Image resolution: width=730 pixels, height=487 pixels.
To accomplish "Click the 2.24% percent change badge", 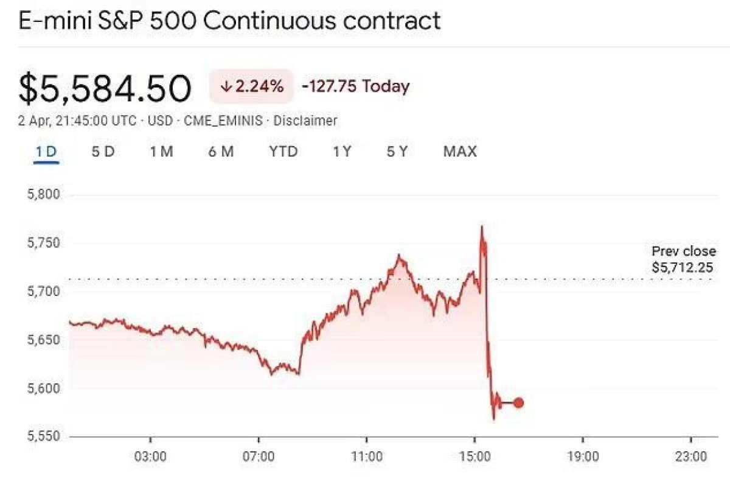I will tap(252, 86).
